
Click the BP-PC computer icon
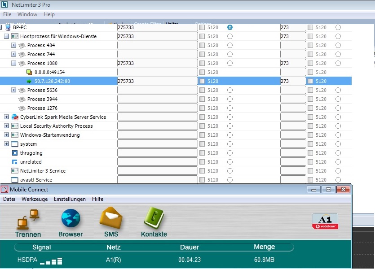[8, 27]
